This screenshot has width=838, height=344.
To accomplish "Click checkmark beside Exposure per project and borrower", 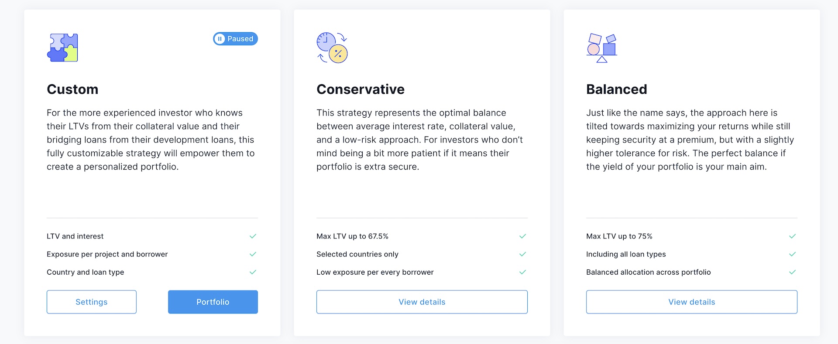I will 253,254.
